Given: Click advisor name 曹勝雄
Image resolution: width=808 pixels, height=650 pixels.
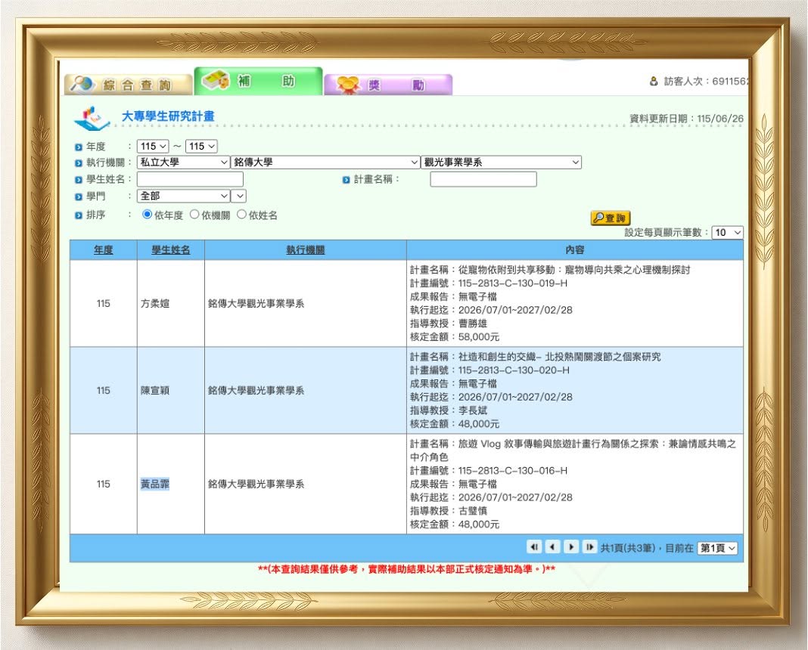Looking at the screenshot, I should (473, 323).
